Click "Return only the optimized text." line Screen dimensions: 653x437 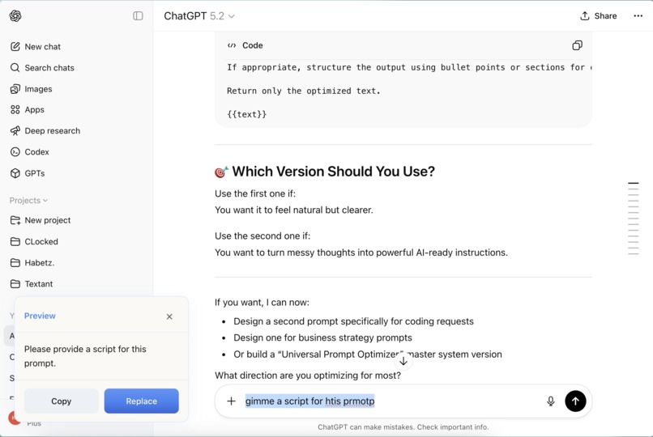(x=304, y=91)
